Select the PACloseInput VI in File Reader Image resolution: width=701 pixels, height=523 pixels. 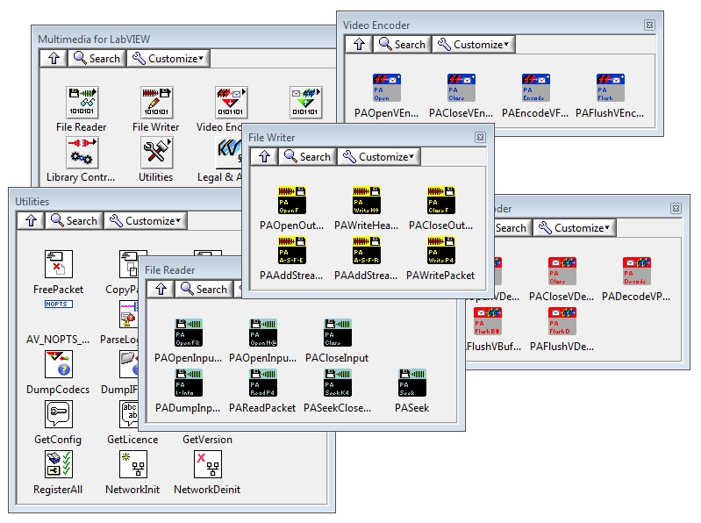coord(338,333)
